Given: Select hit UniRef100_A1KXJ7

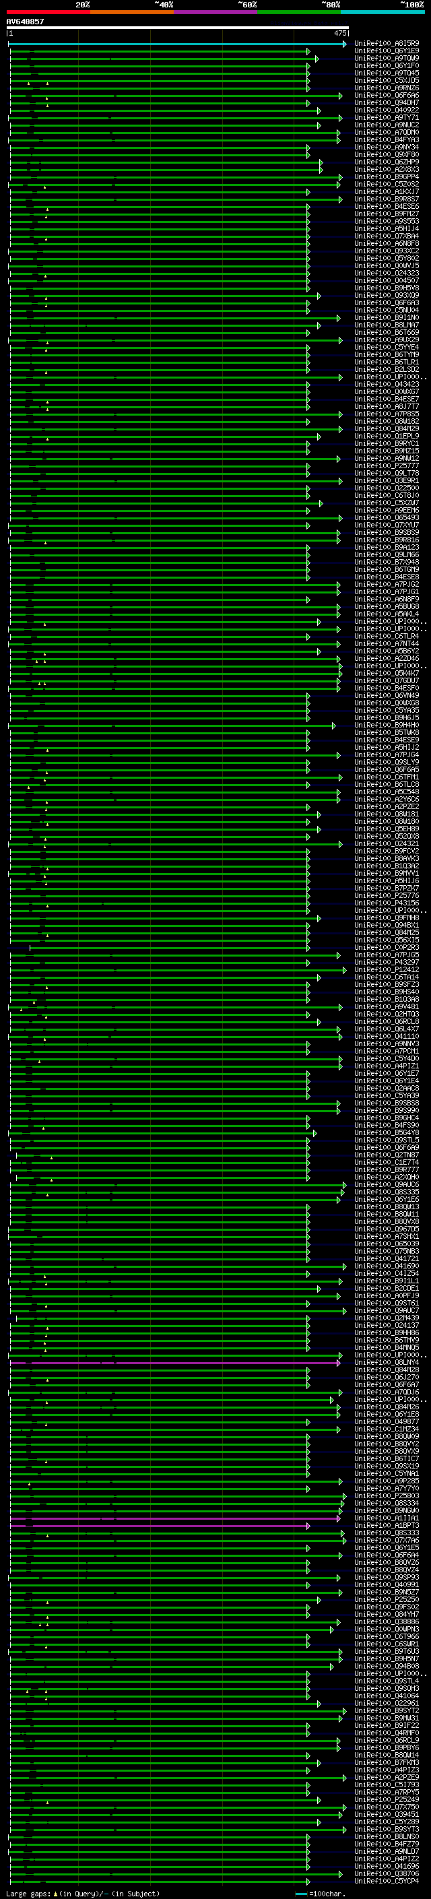Looking at the screenshot, I should [387, 192].
